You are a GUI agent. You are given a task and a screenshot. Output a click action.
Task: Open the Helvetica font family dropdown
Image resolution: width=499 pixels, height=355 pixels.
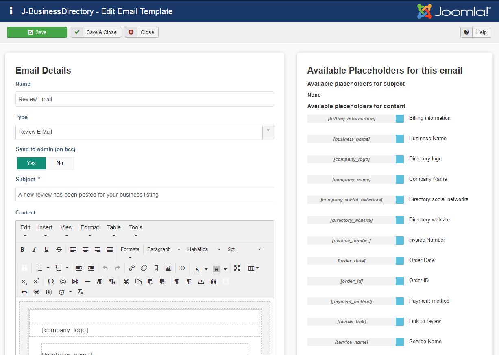pos(204,249)
